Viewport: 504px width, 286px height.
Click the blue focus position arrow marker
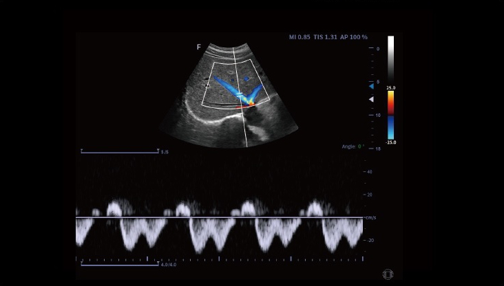(x=371, y=86)
